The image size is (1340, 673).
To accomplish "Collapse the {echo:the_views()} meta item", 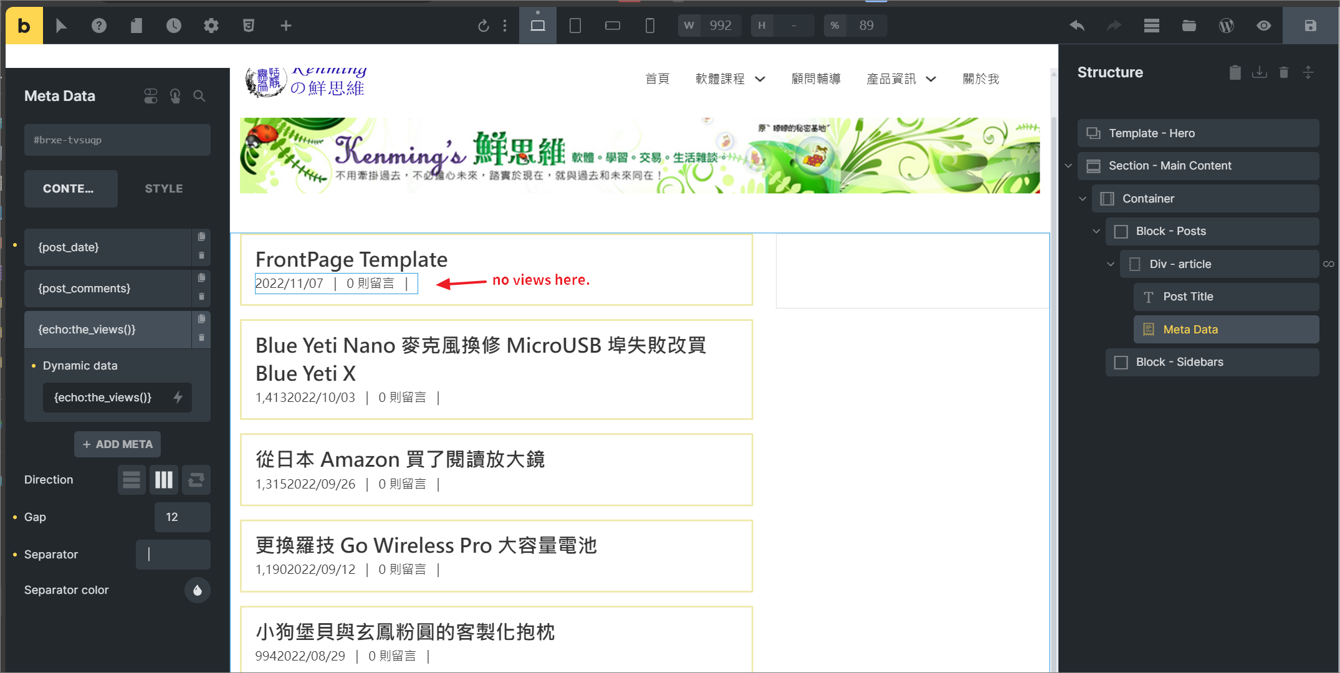I will [108, 330].
